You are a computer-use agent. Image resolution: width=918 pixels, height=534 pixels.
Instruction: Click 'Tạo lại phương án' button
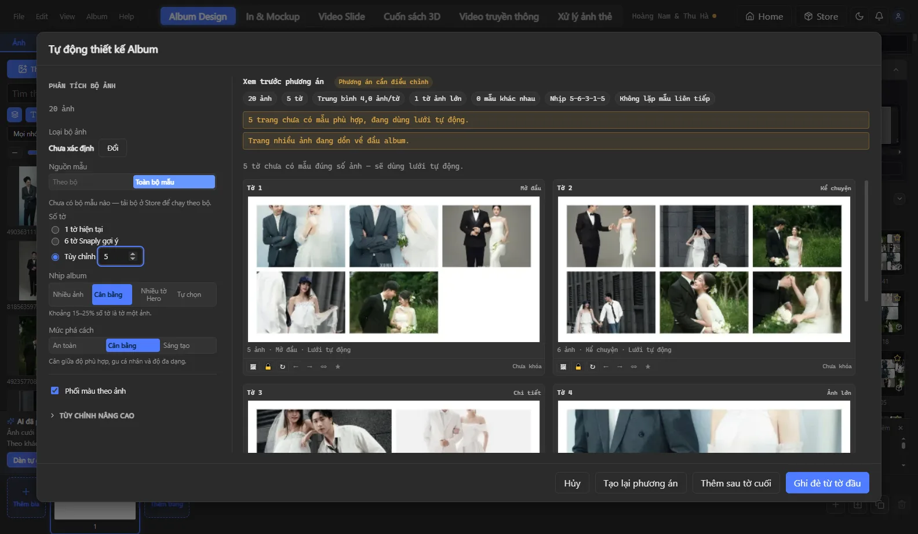point(640,483)
